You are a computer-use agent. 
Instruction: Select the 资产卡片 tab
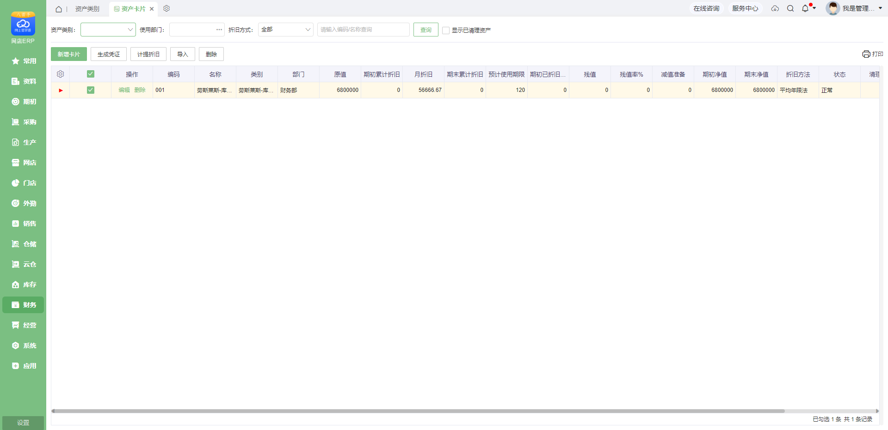133,9
